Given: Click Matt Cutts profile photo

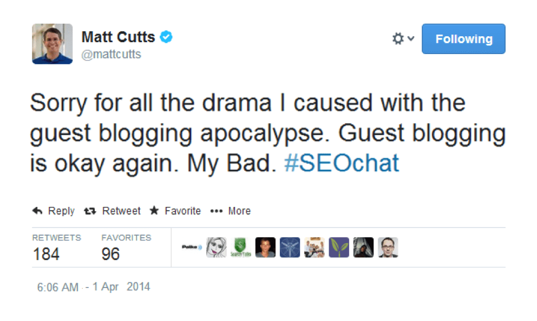Looking at the screenshot, I should 53,44.
